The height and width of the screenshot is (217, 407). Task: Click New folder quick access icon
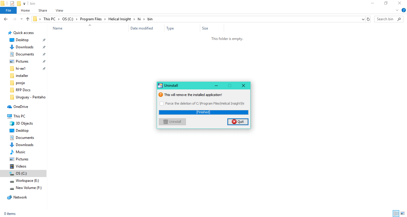(19, 4)
